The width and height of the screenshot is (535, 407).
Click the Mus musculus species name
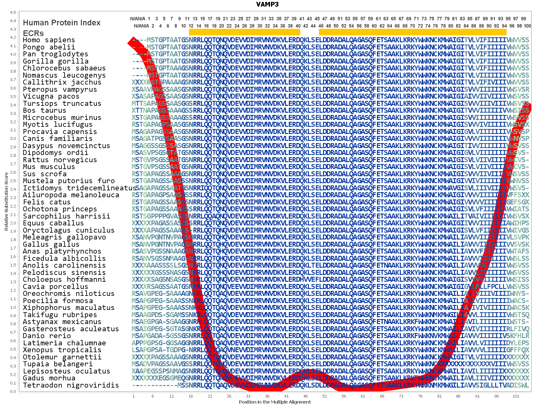pyautogui.click(x=49, y=167)
